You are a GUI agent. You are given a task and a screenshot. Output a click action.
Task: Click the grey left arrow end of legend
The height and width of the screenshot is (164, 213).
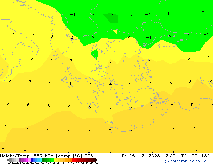pos(7,160)
